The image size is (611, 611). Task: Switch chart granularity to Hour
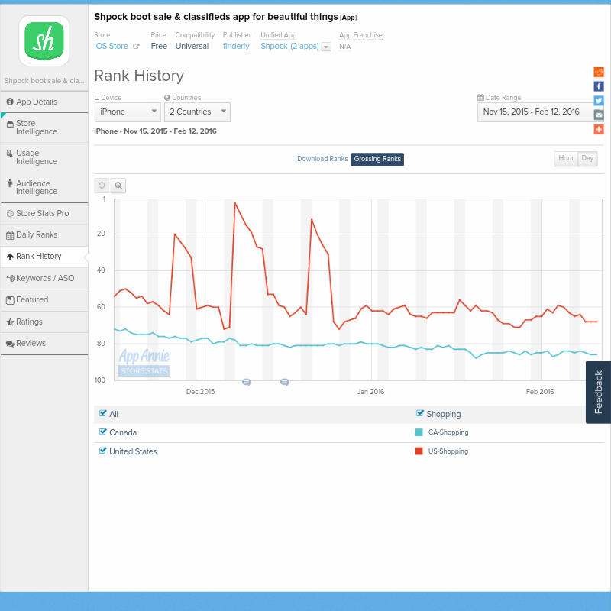566,158
